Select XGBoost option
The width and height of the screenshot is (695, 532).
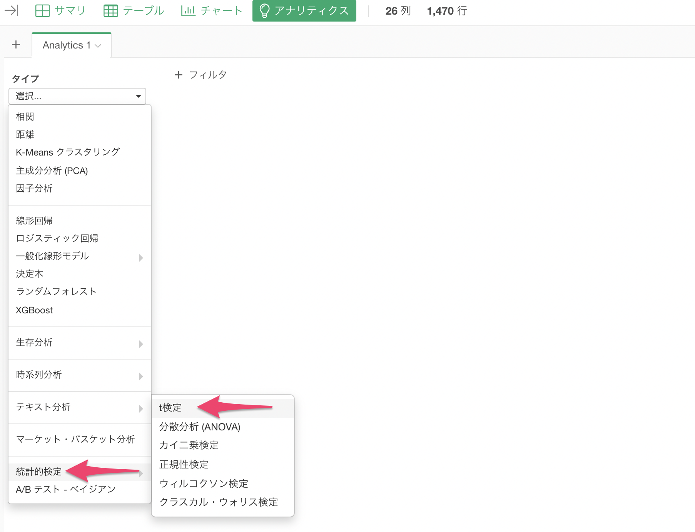coord(80,310)
